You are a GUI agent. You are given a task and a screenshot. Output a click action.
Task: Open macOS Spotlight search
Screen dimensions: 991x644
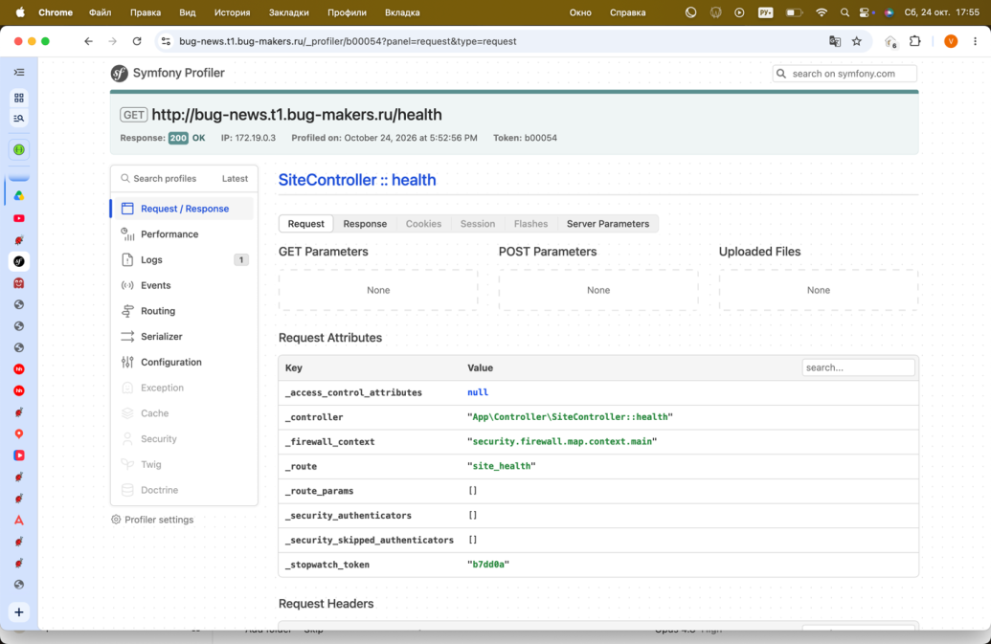[x=845, y=12]
